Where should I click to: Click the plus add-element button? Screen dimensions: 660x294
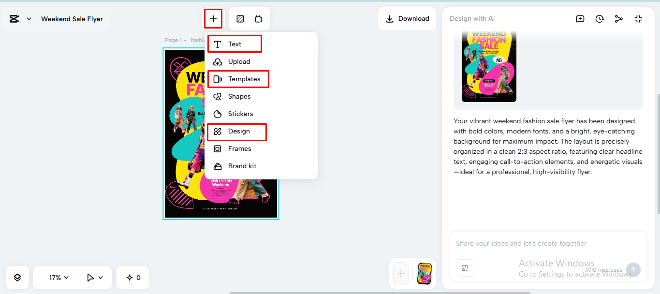pyautogui.click(x=213, y=19)
